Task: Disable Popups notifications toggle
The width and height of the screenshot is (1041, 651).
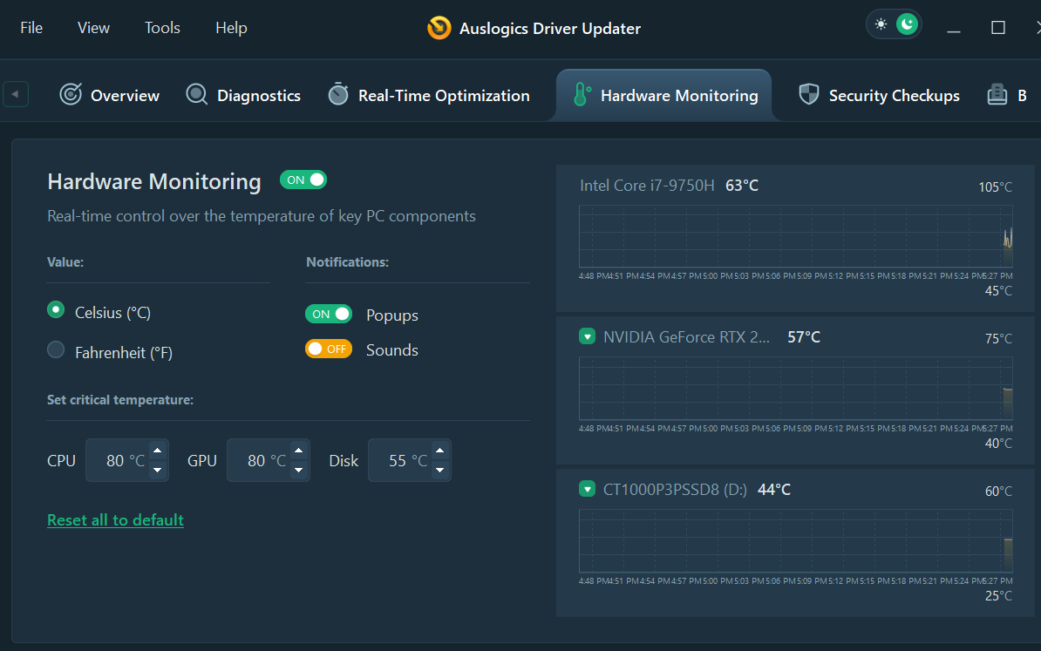Action: pyautogui.click(x=329, y=314)
